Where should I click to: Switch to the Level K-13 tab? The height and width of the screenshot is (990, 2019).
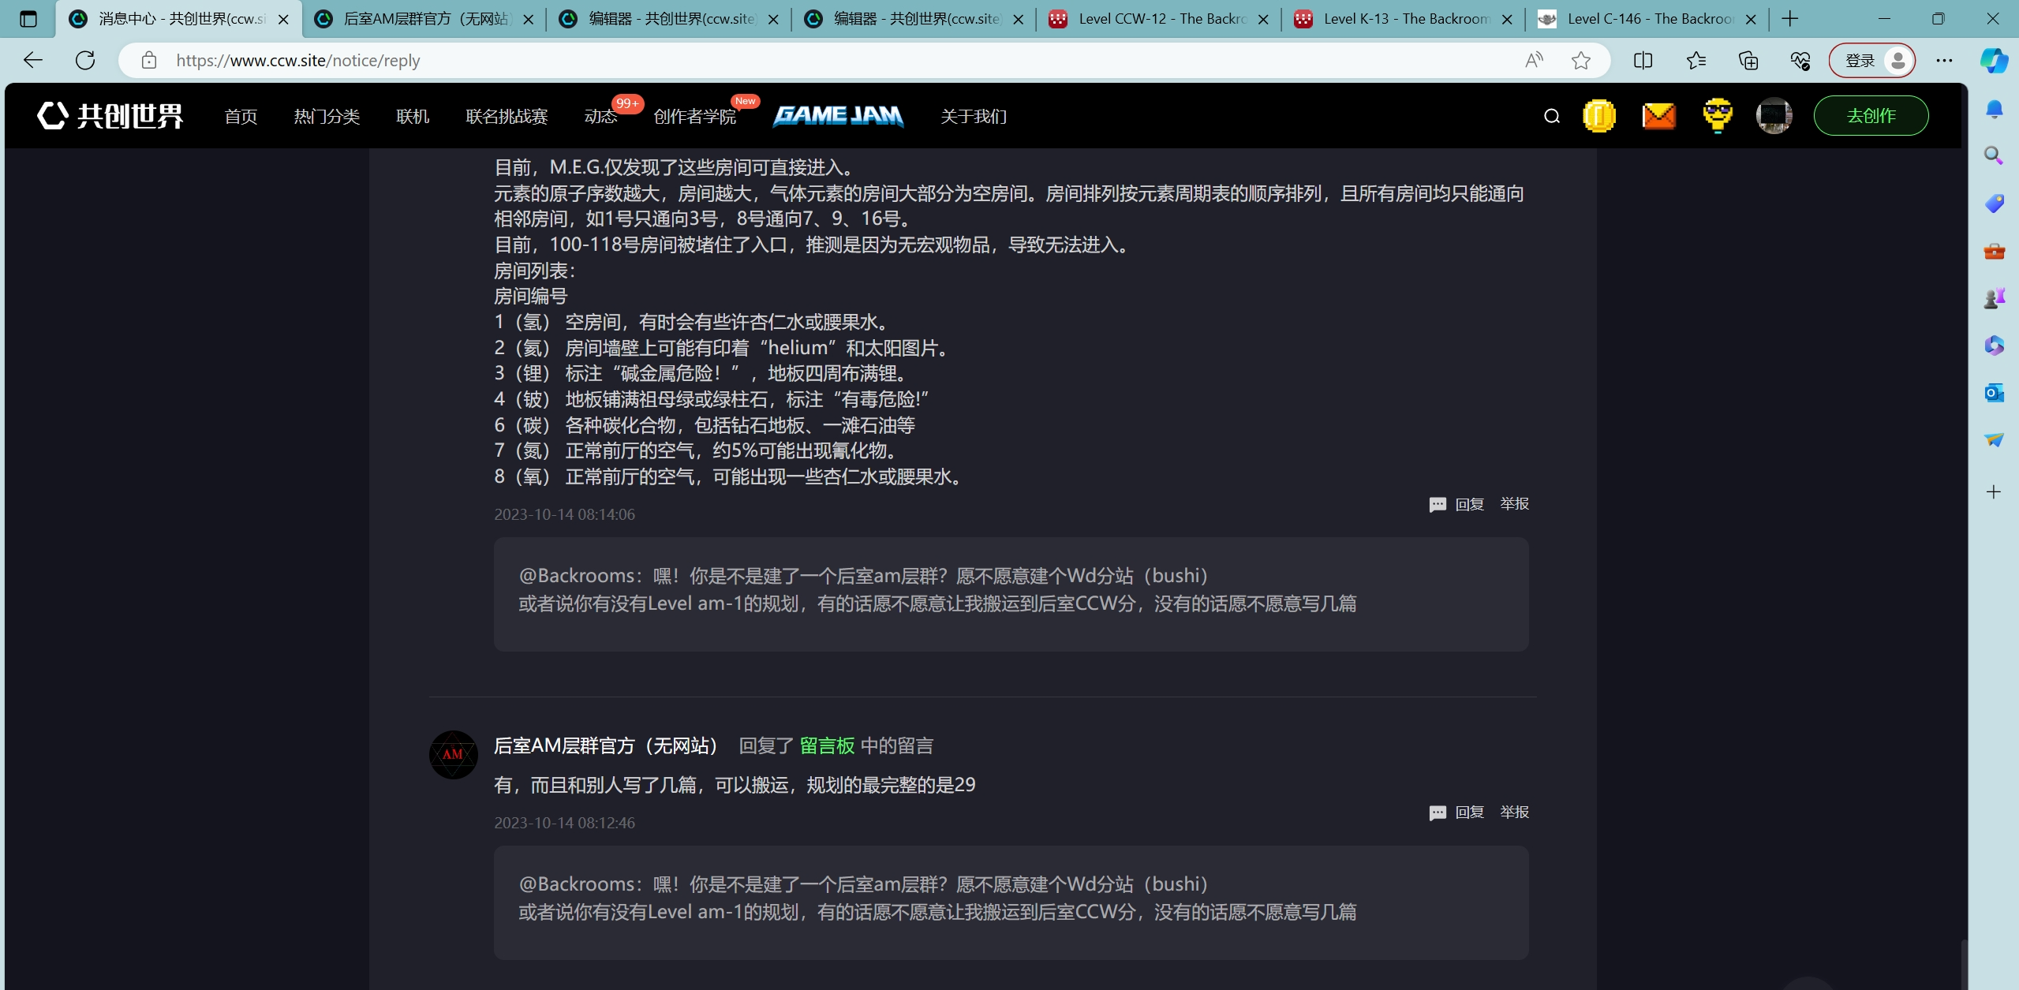point(1402,19)
